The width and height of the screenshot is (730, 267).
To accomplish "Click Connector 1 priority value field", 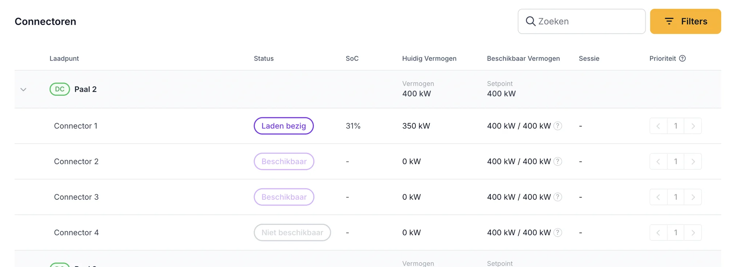I will click(676, 126).
